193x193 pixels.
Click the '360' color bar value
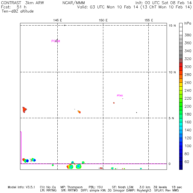point(188,43)
